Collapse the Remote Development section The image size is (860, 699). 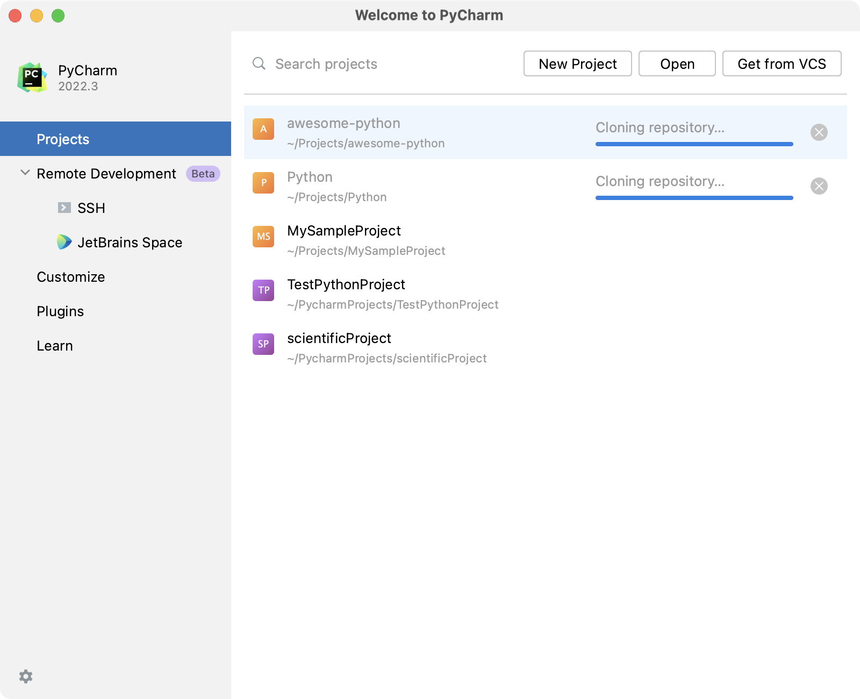tap(24, 173)
